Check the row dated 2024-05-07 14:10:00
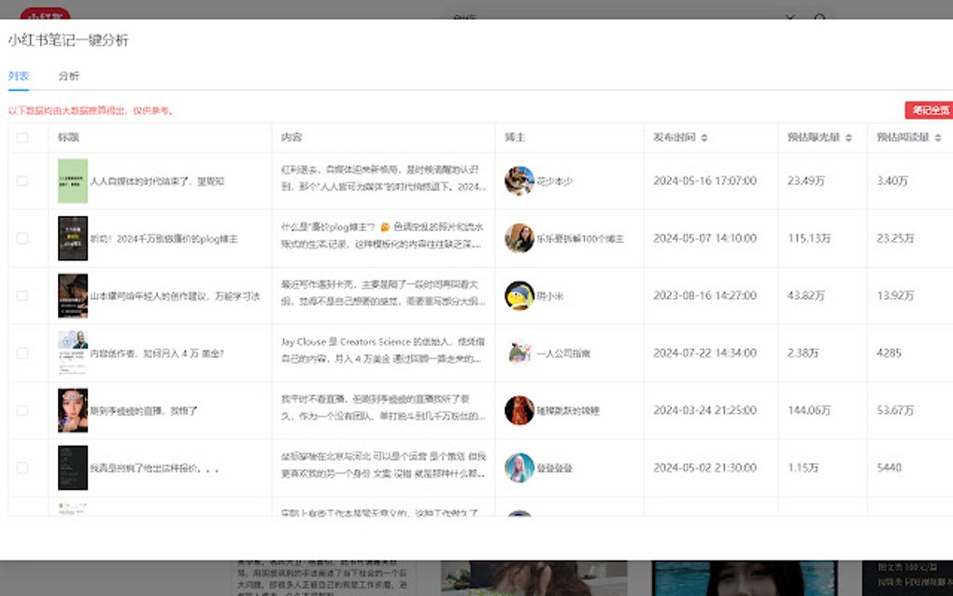 (22, 238)
